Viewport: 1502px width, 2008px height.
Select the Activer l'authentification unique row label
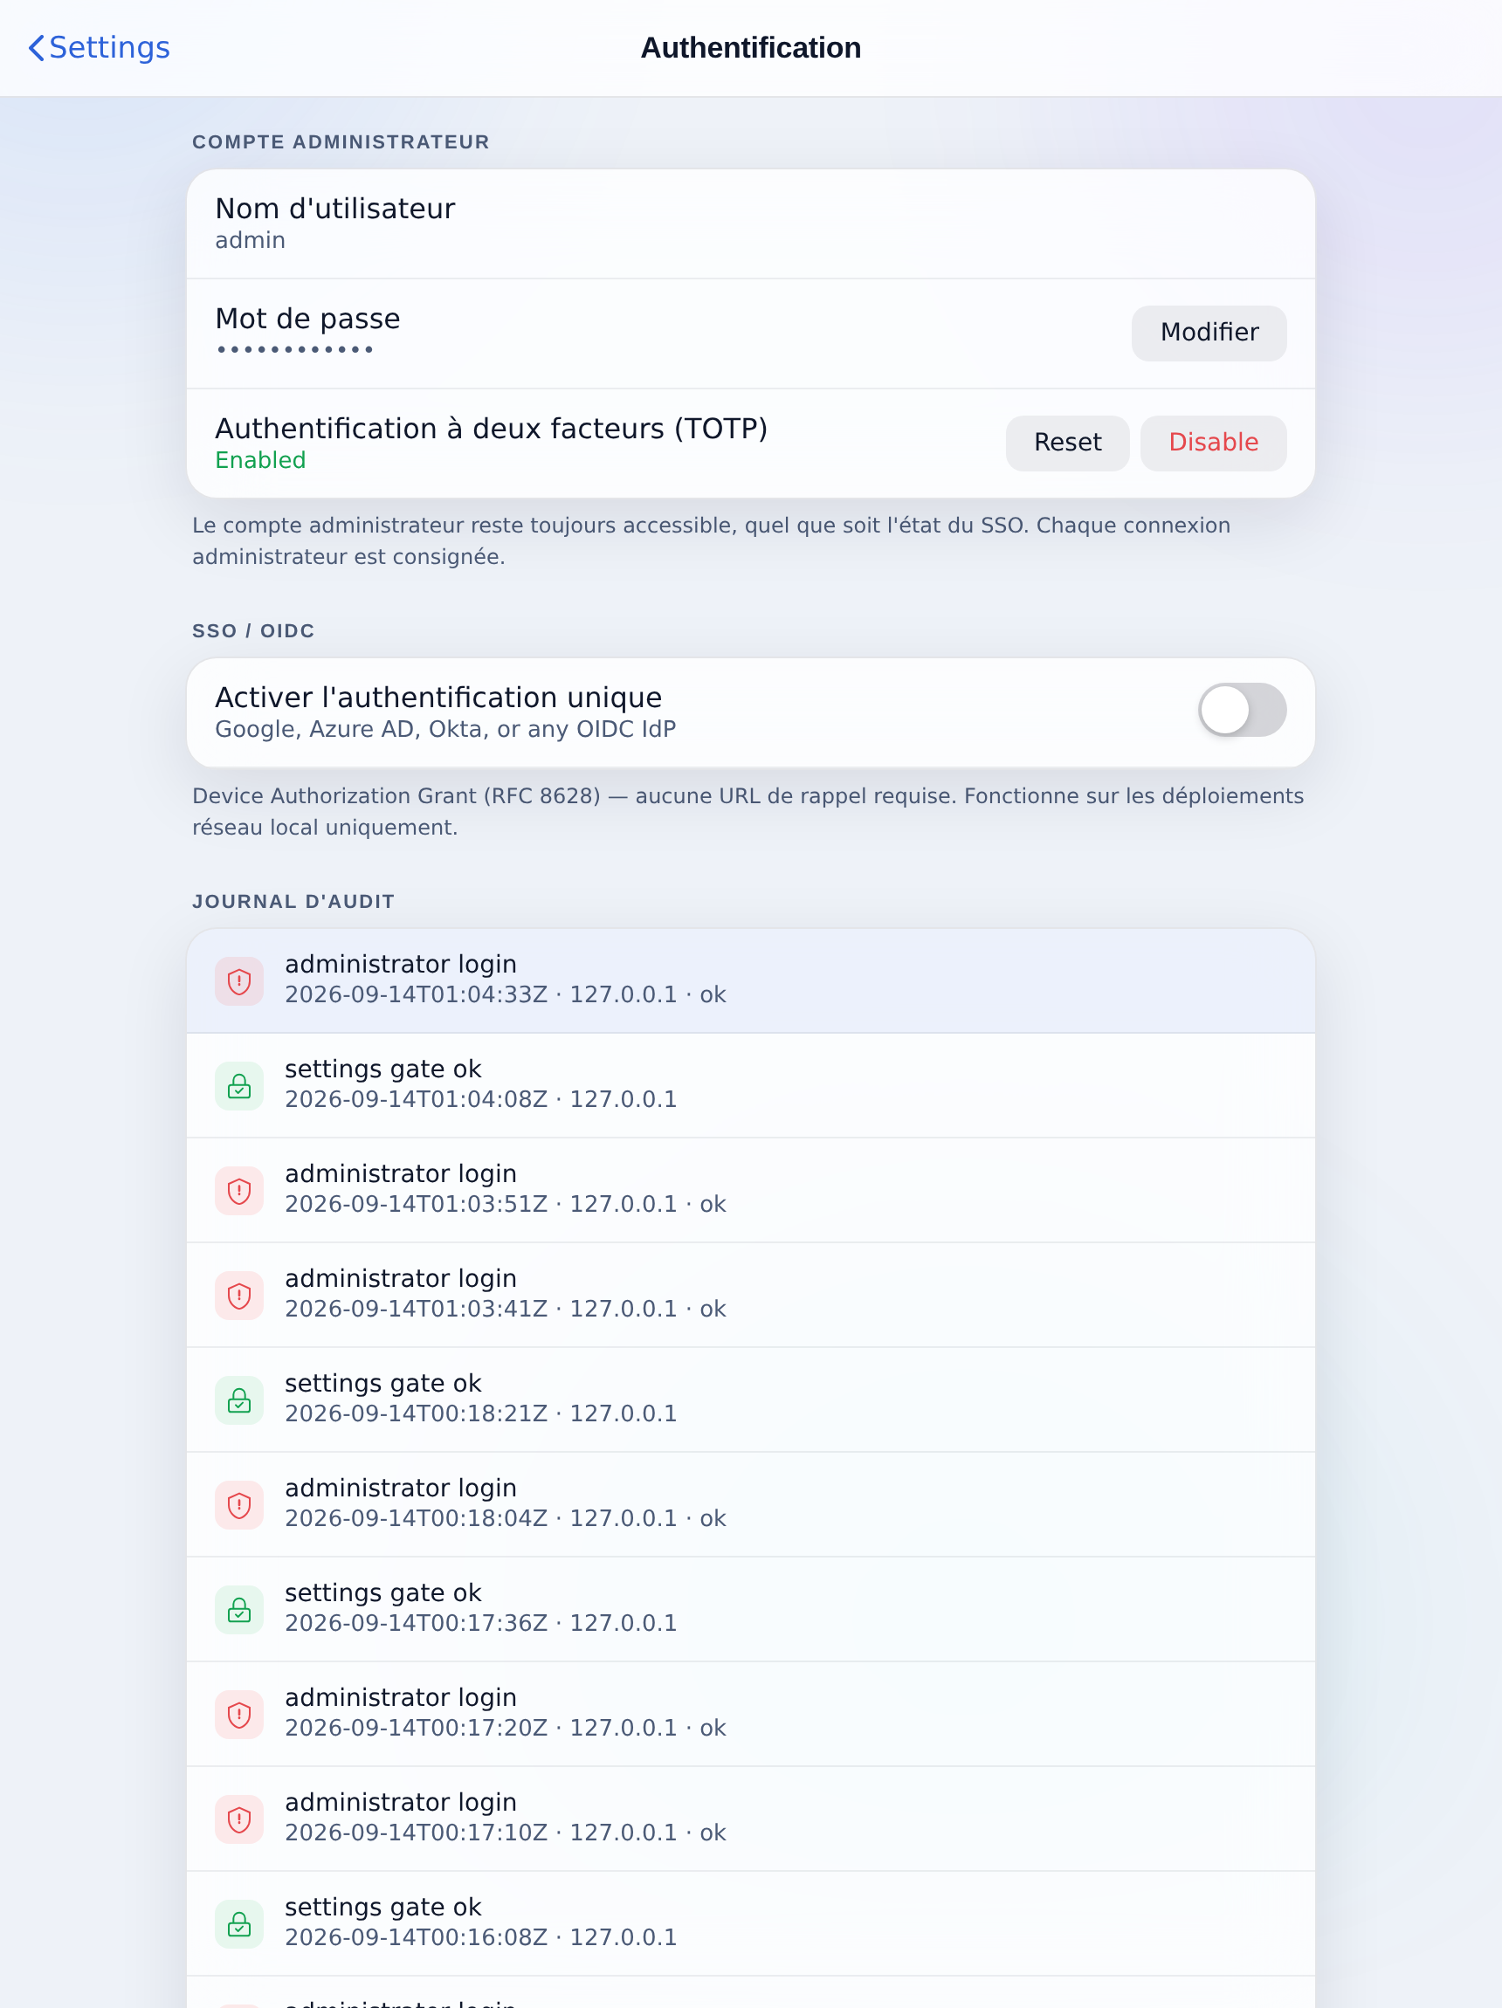pyautogui.click(x=438, y=698)
